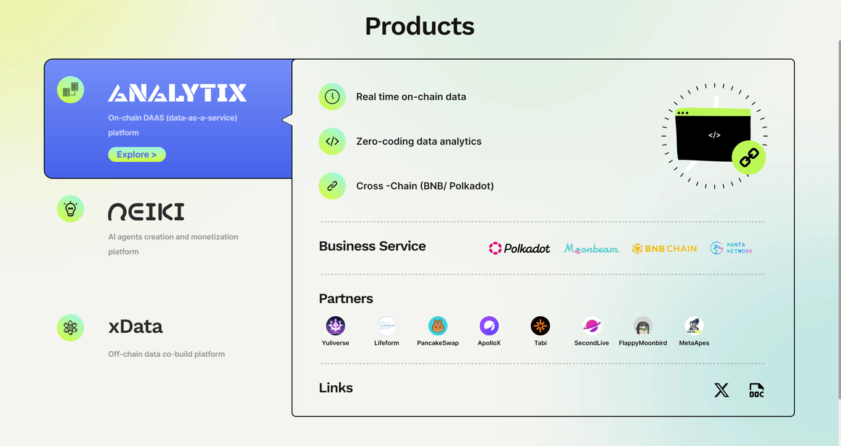
Task: Click the green chain-link badge on illustration
Action: tap(749, 158)
